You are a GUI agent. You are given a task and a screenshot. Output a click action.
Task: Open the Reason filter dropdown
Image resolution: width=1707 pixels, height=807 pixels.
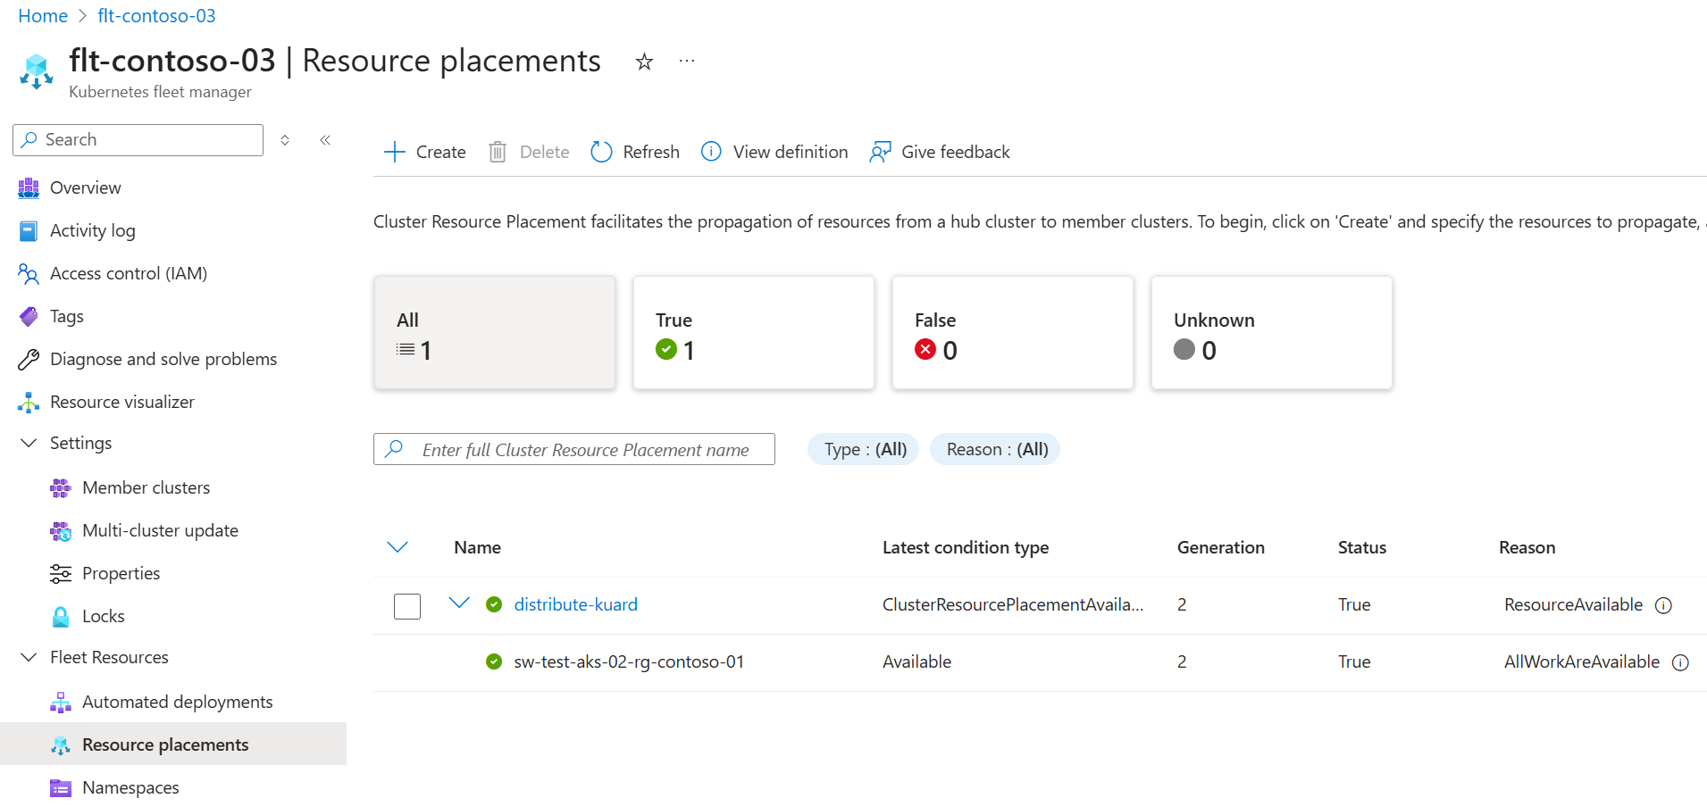click(x=995, y=449)
